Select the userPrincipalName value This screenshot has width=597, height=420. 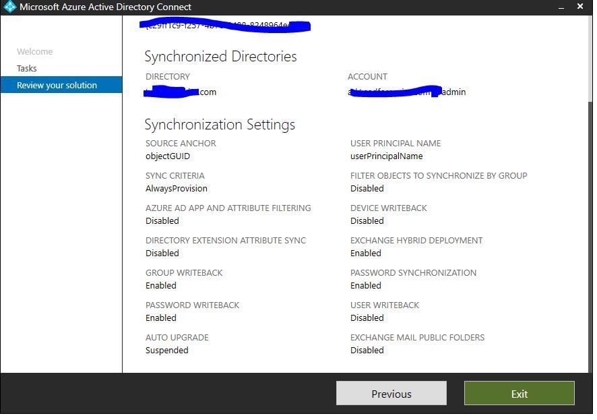point(387,156)
